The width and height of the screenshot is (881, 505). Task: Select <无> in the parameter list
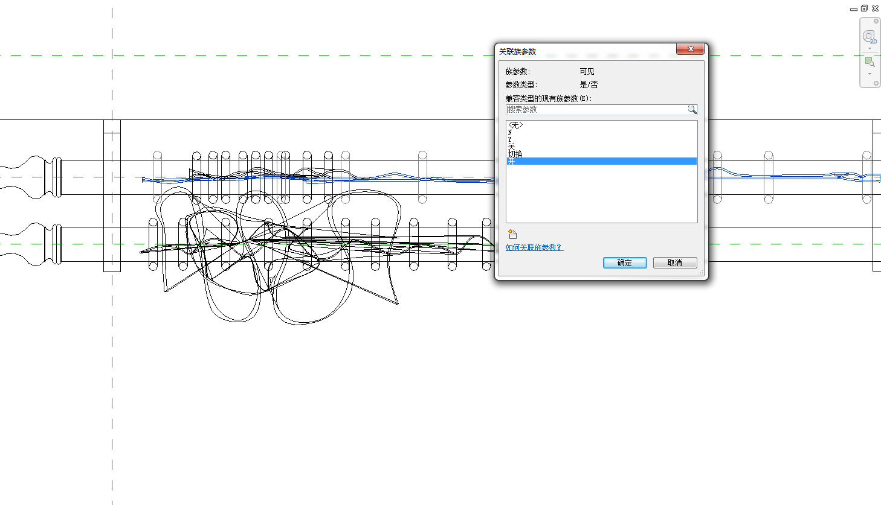601,125
